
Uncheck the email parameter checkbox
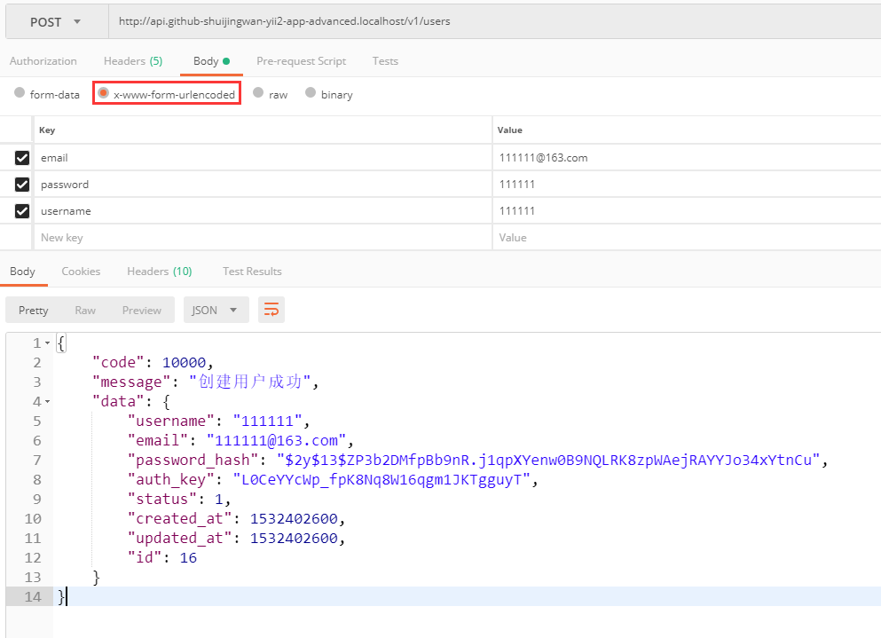pyautogui.click(x=22, y=158)
